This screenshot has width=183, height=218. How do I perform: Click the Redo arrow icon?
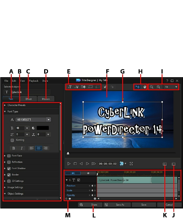[112, 87]
